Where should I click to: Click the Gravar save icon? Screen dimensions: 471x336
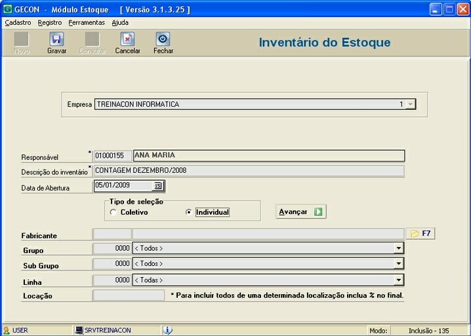[56, 39]
